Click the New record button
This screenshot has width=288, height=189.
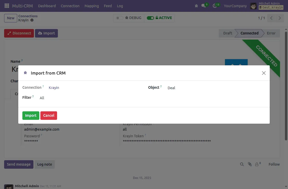(x=11, y=18)
